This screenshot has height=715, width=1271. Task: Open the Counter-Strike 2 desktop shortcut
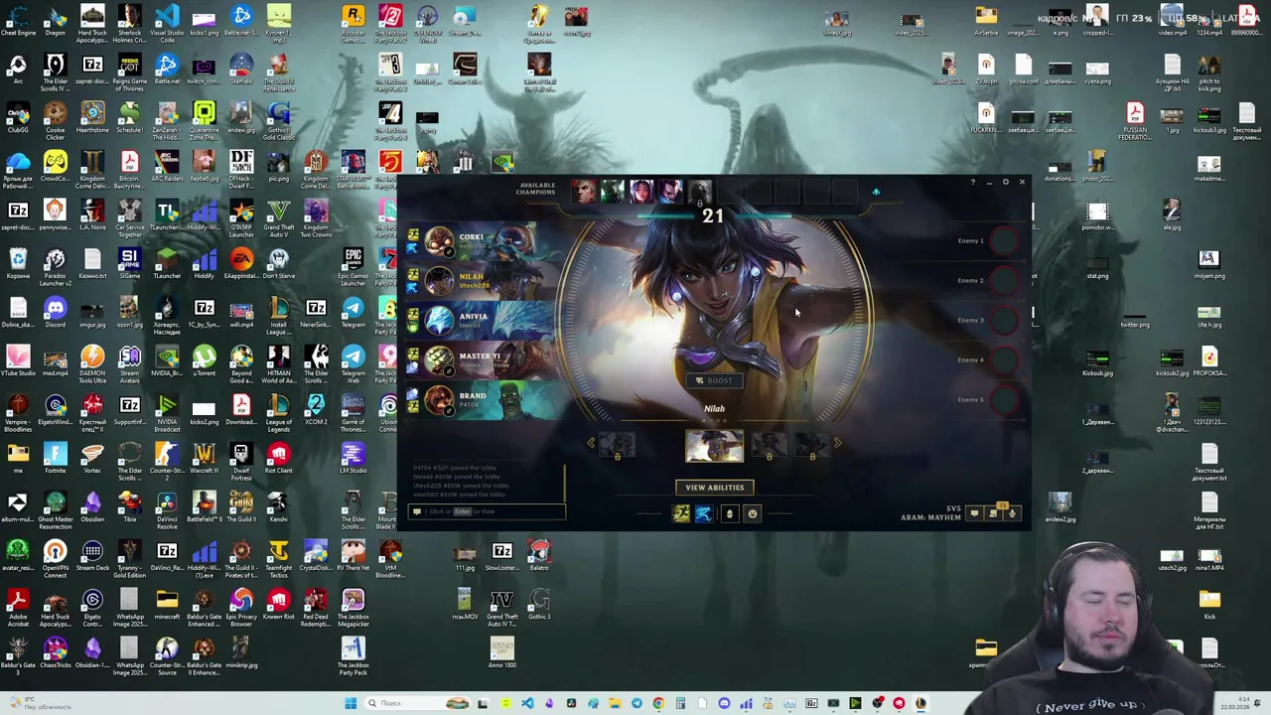pyautogui.click(x=167, y=459)
